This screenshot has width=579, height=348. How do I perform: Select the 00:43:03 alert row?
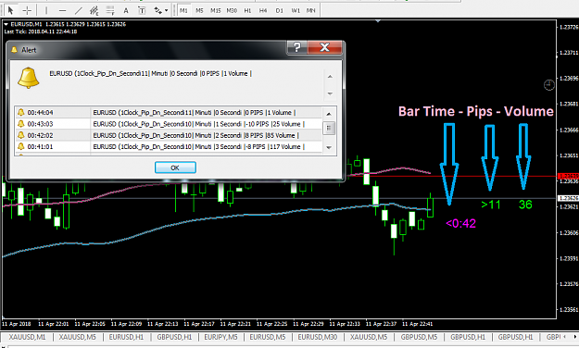(x=169, y=124)
